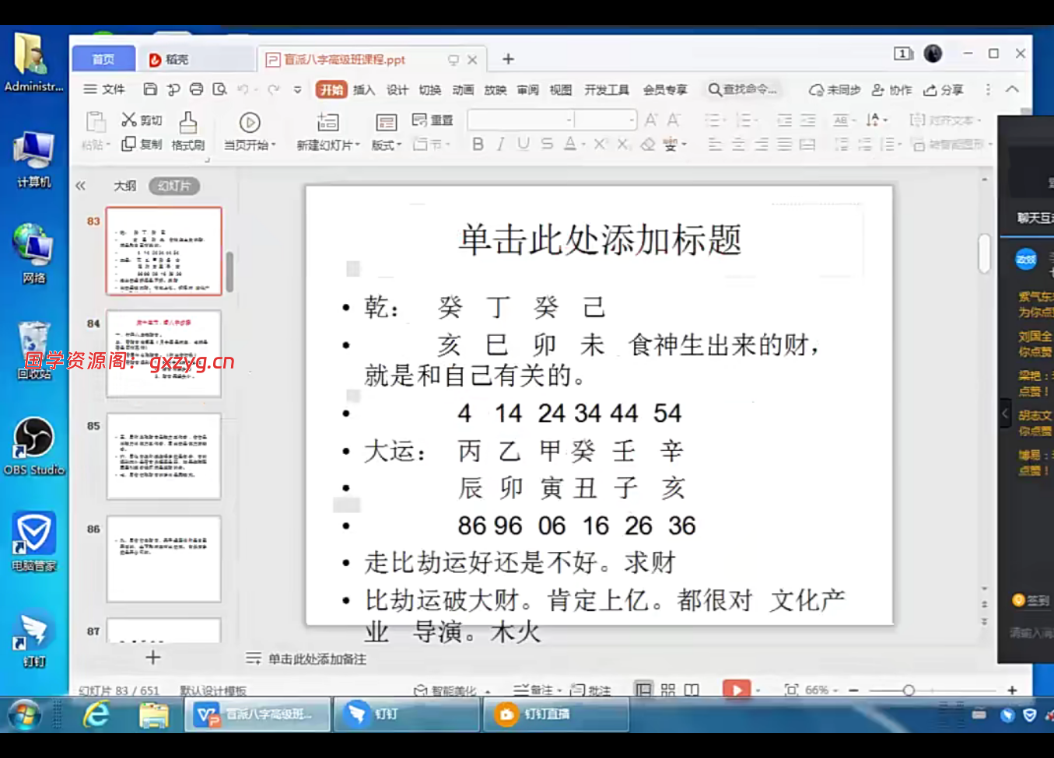Click the 剪切 (Cut) scissors button
1054x758 pixels.
coord(142,120)
